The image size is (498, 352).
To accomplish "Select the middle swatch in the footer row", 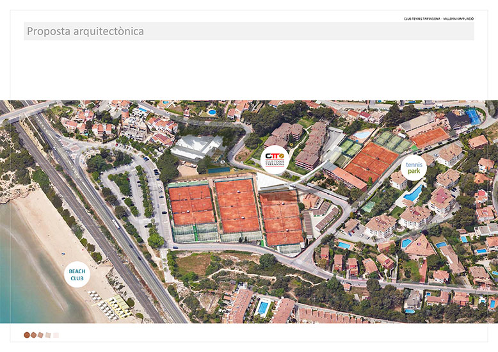I will (x=41, y=335).
